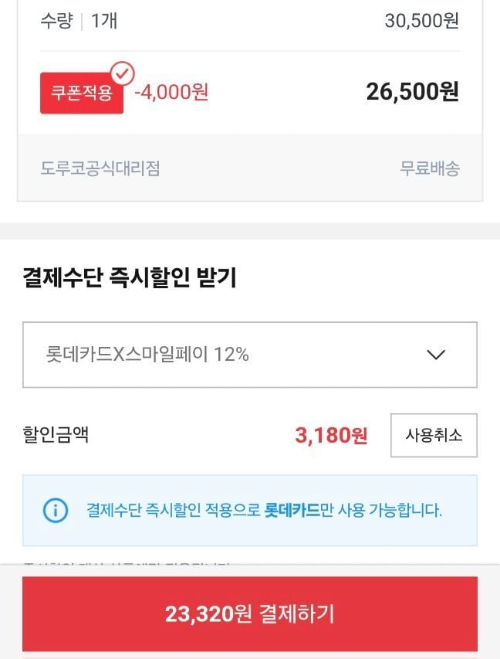Expand the payment discount dropdown chevron
Image resolution: width=500 pixels, height=659 pixels.
[x=436, y=355]
